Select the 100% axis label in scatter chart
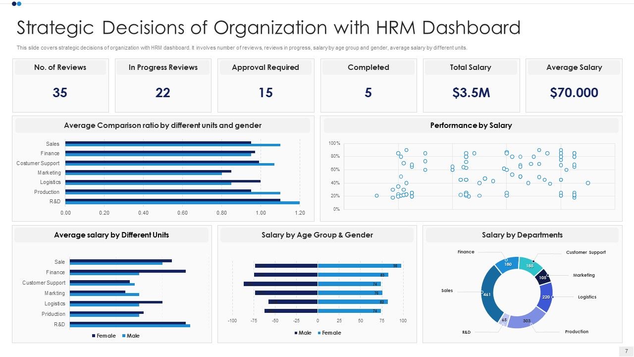The width and height of the screenshot is (634, 357). (x=334, y=143)
